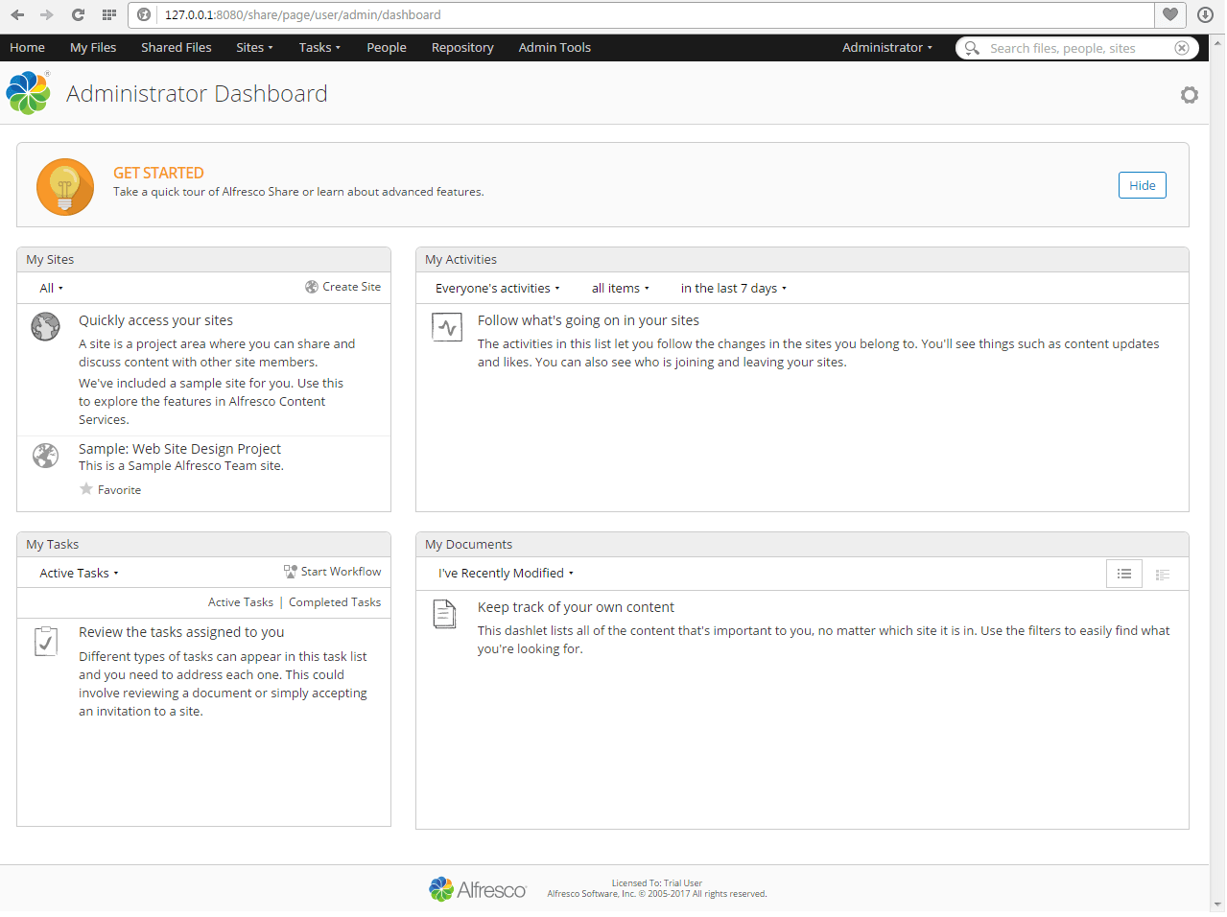Screen dimensions: 1227x917
Task: Click the Create Site link
Action: pos(351,287)
